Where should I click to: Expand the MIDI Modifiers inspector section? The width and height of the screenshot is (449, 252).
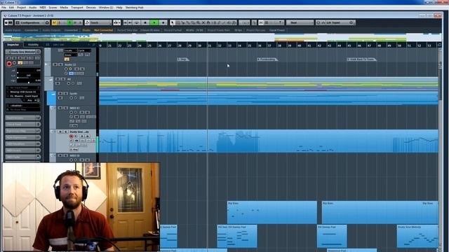pyautogui.click(x=23, y=144)
